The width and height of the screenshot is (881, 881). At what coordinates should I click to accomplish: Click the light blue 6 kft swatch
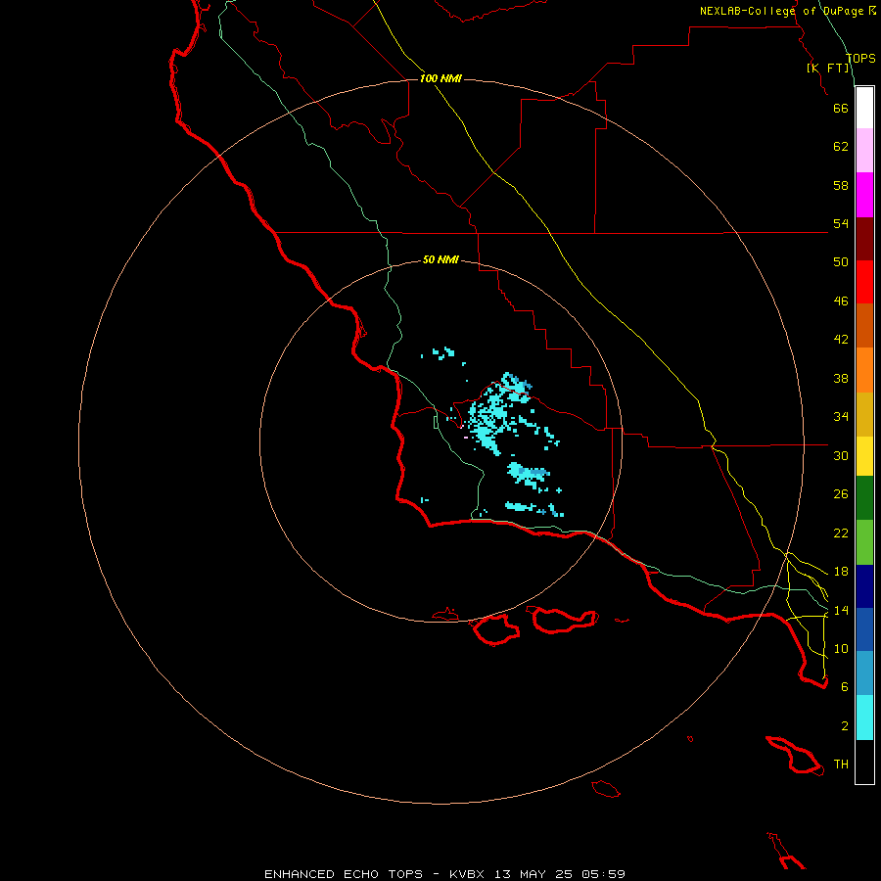(x=864, y=673)
